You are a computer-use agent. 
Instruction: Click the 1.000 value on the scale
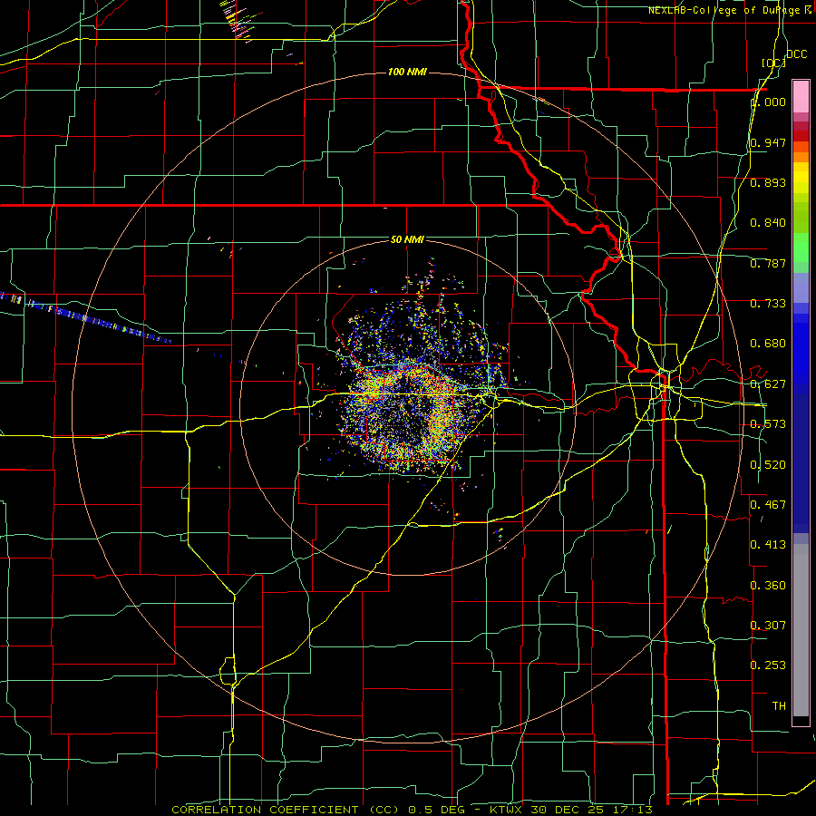[x=768, y=102]
